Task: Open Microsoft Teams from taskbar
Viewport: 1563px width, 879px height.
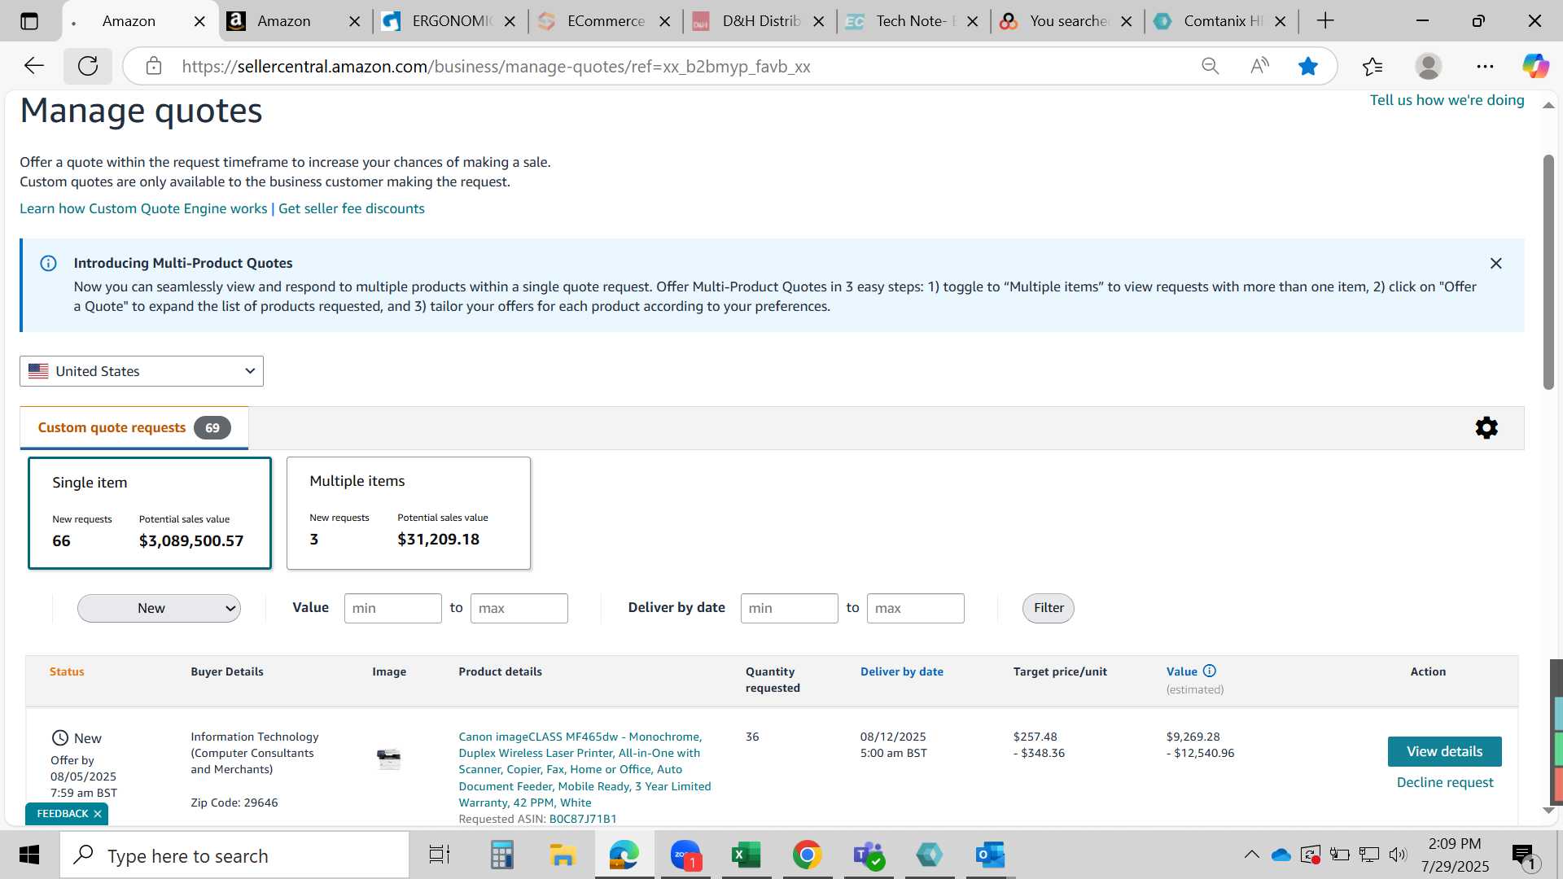Action: [869, 855]
